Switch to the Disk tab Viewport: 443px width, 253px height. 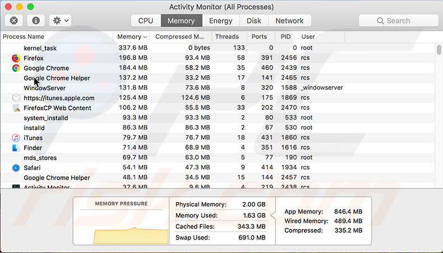(253, 21)
